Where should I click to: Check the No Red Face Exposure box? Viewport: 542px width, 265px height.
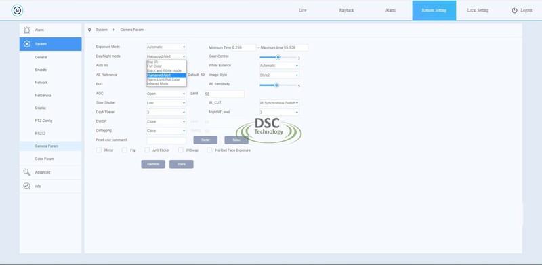pos(209,150)
